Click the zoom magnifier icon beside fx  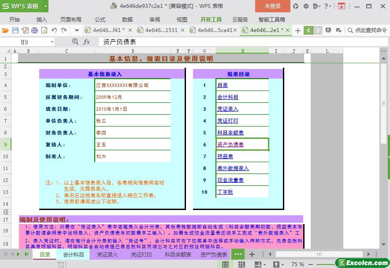point(75,42)
